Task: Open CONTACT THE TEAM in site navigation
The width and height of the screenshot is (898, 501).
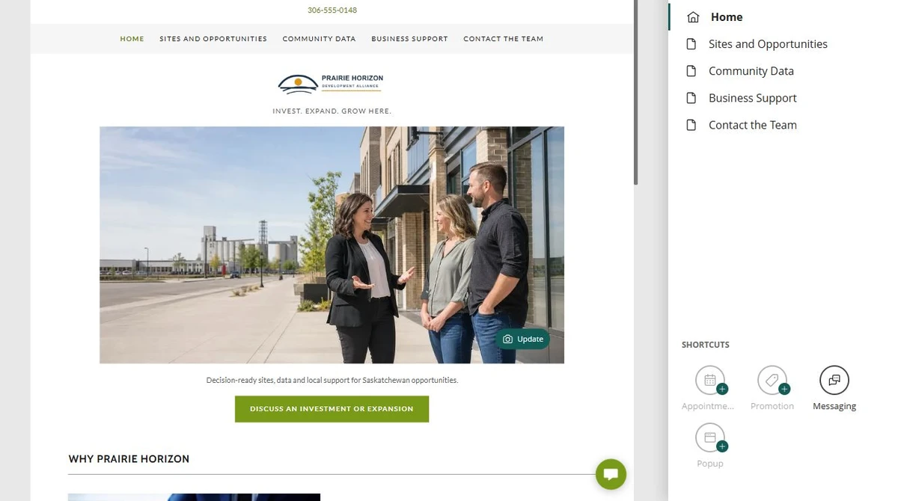Action: coord(503,39)
